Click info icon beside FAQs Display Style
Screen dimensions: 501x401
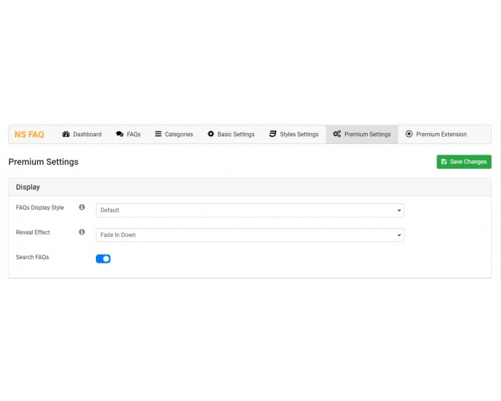[82, 208]
